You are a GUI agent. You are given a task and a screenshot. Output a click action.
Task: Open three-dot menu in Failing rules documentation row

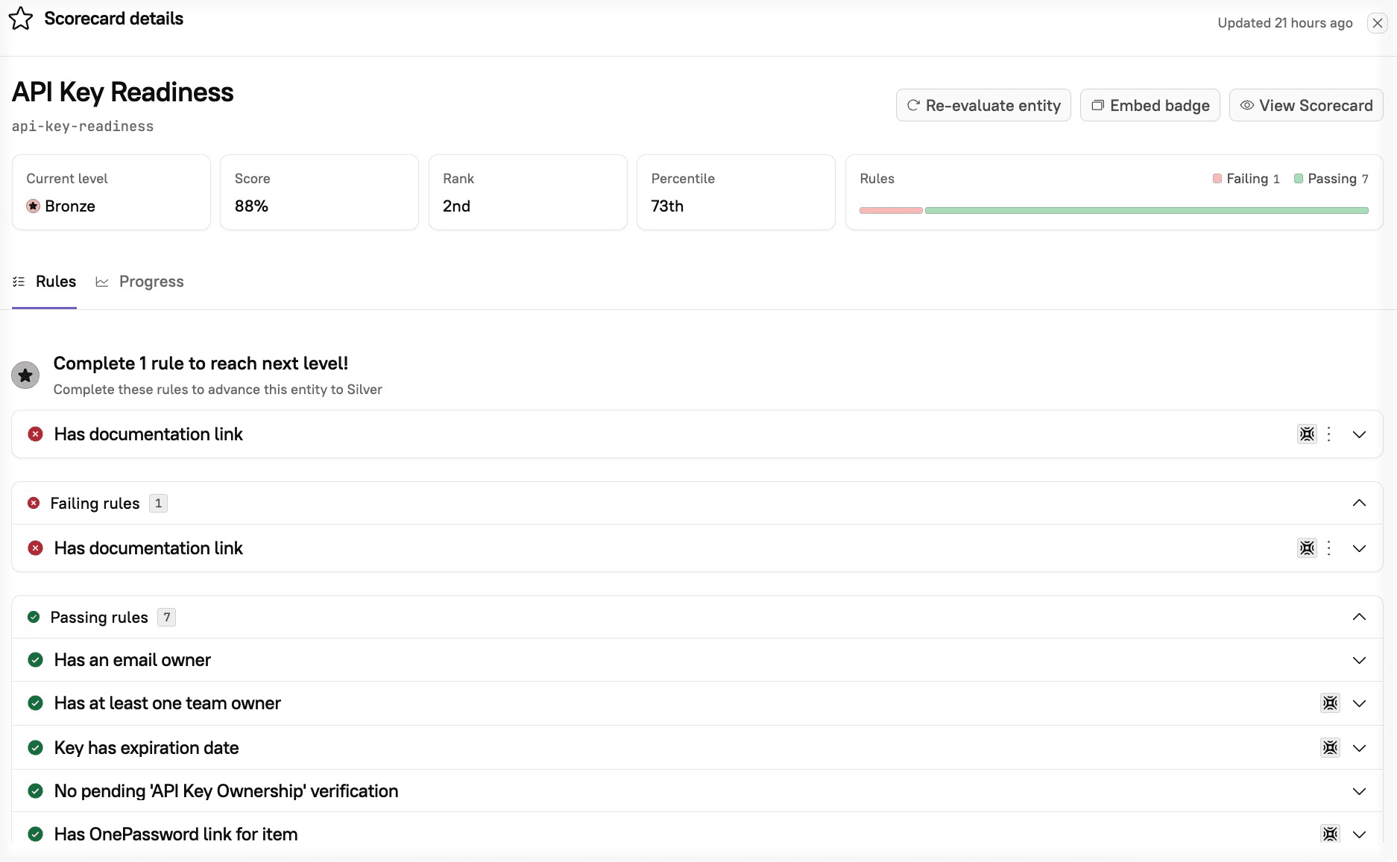click(x=1329, y=548)
